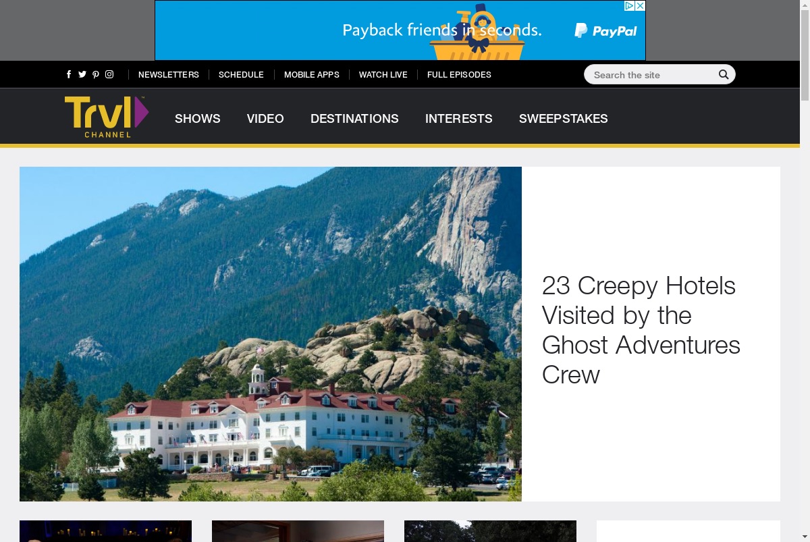Open the Stanley Hotel feature image

[x=271, y=334]
